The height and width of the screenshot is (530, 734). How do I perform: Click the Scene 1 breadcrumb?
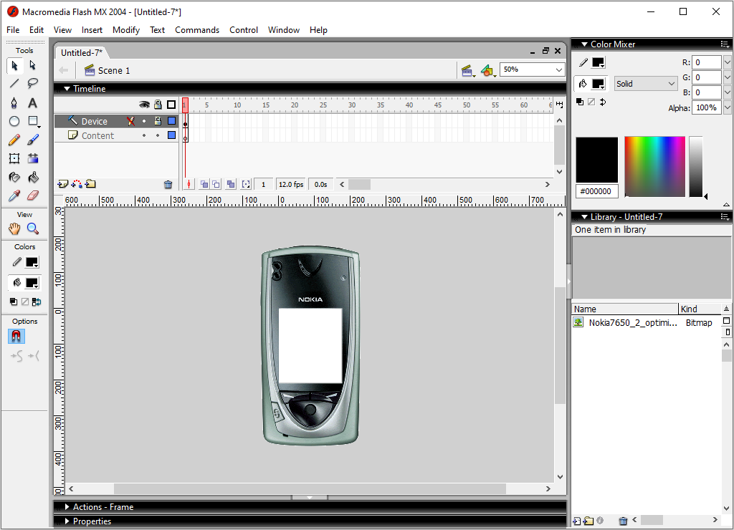pos(108,71)
